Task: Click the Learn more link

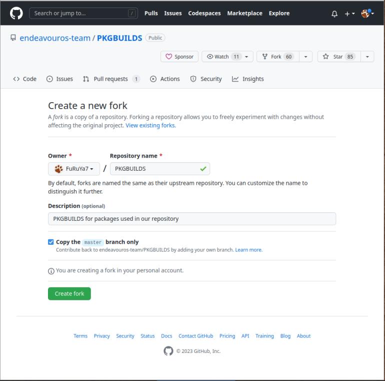Action: 248,250
